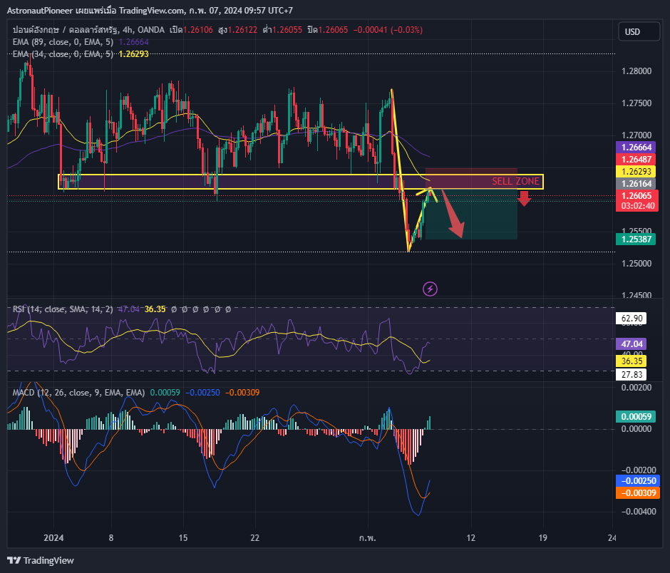Click the 1.28000 price axis value
Viewport: 670px width, 573px height.
click(636, 71)
